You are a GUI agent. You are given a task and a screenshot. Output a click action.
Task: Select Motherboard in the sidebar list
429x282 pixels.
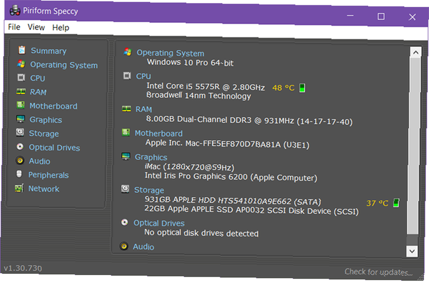pyautogui.click(x=53, y=106)
